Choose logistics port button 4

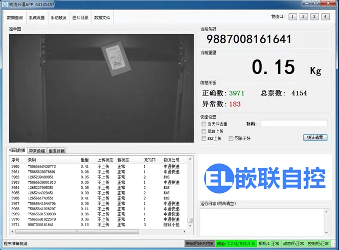(325, 17)
